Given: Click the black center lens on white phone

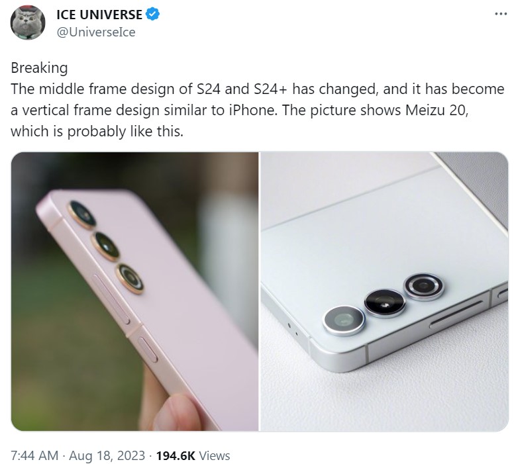Looking at the screenshot, I should point(385,303).
